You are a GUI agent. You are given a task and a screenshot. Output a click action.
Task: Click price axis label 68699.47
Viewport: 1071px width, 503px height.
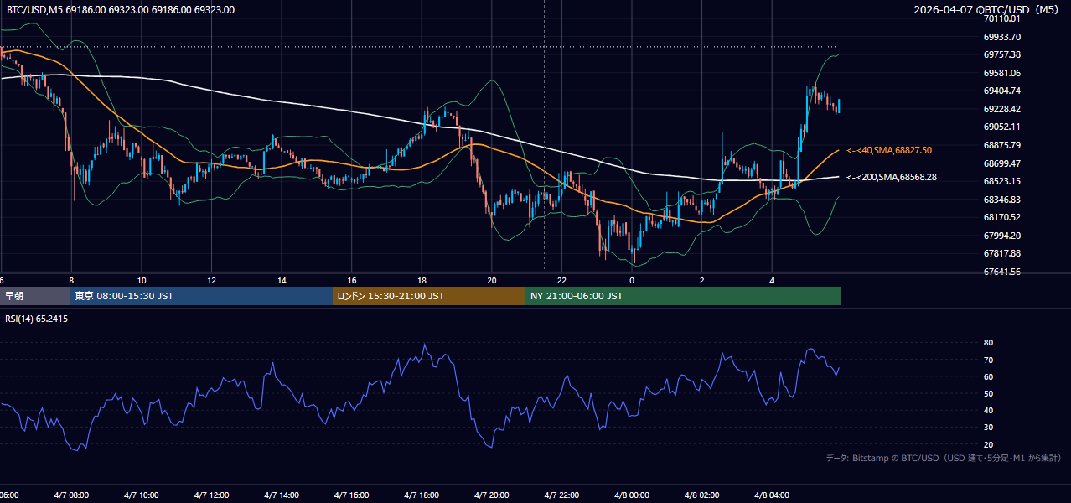(x=1002, y=163)
